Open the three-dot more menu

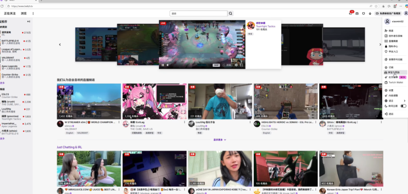point(33,14)
